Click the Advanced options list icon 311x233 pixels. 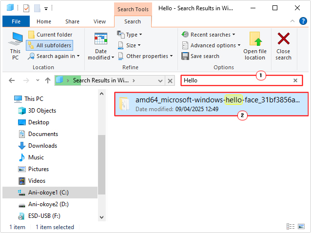[185, 45]
